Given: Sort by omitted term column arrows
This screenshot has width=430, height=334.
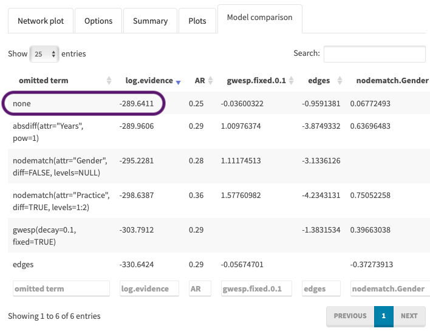Looking at the screenshot, I should click(109, 81).
